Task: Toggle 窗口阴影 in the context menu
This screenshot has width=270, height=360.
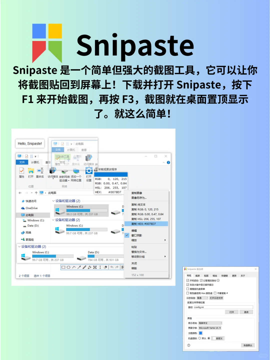Action: coord(146,235)
